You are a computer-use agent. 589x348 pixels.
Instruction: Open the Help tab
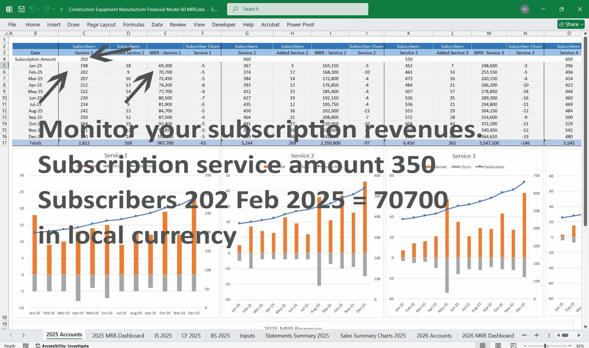[x=248, y=25]
